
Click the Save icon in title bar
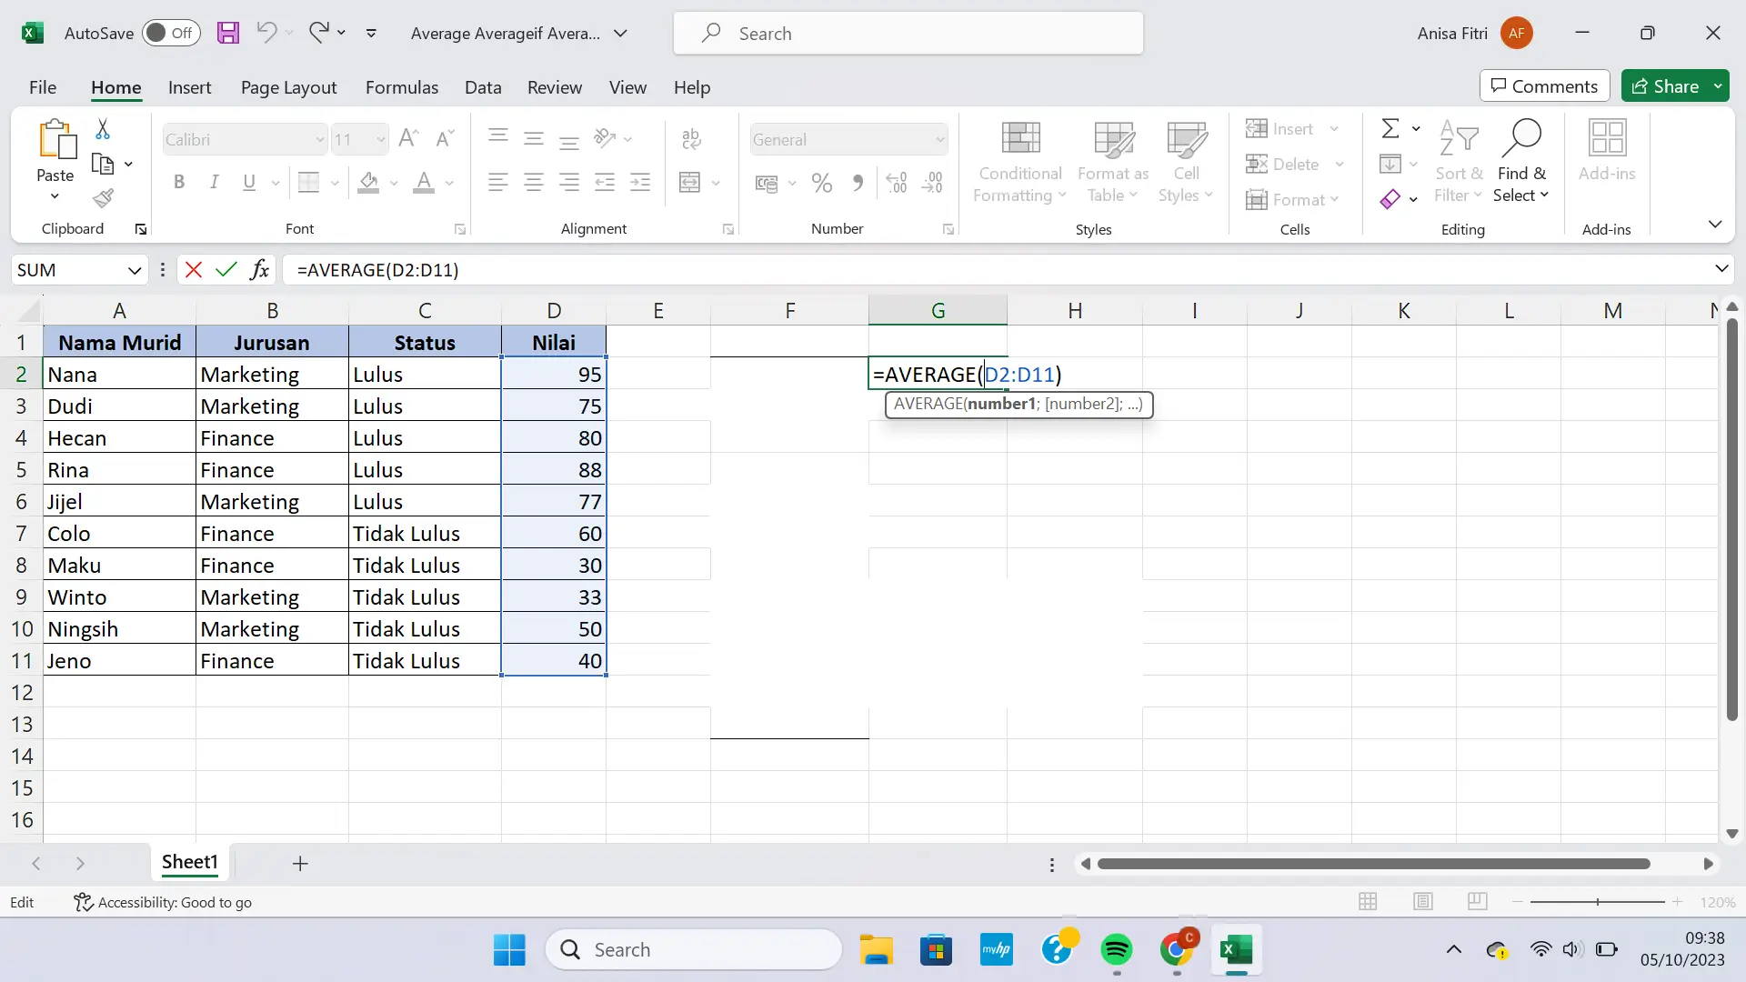click(228, 34)
